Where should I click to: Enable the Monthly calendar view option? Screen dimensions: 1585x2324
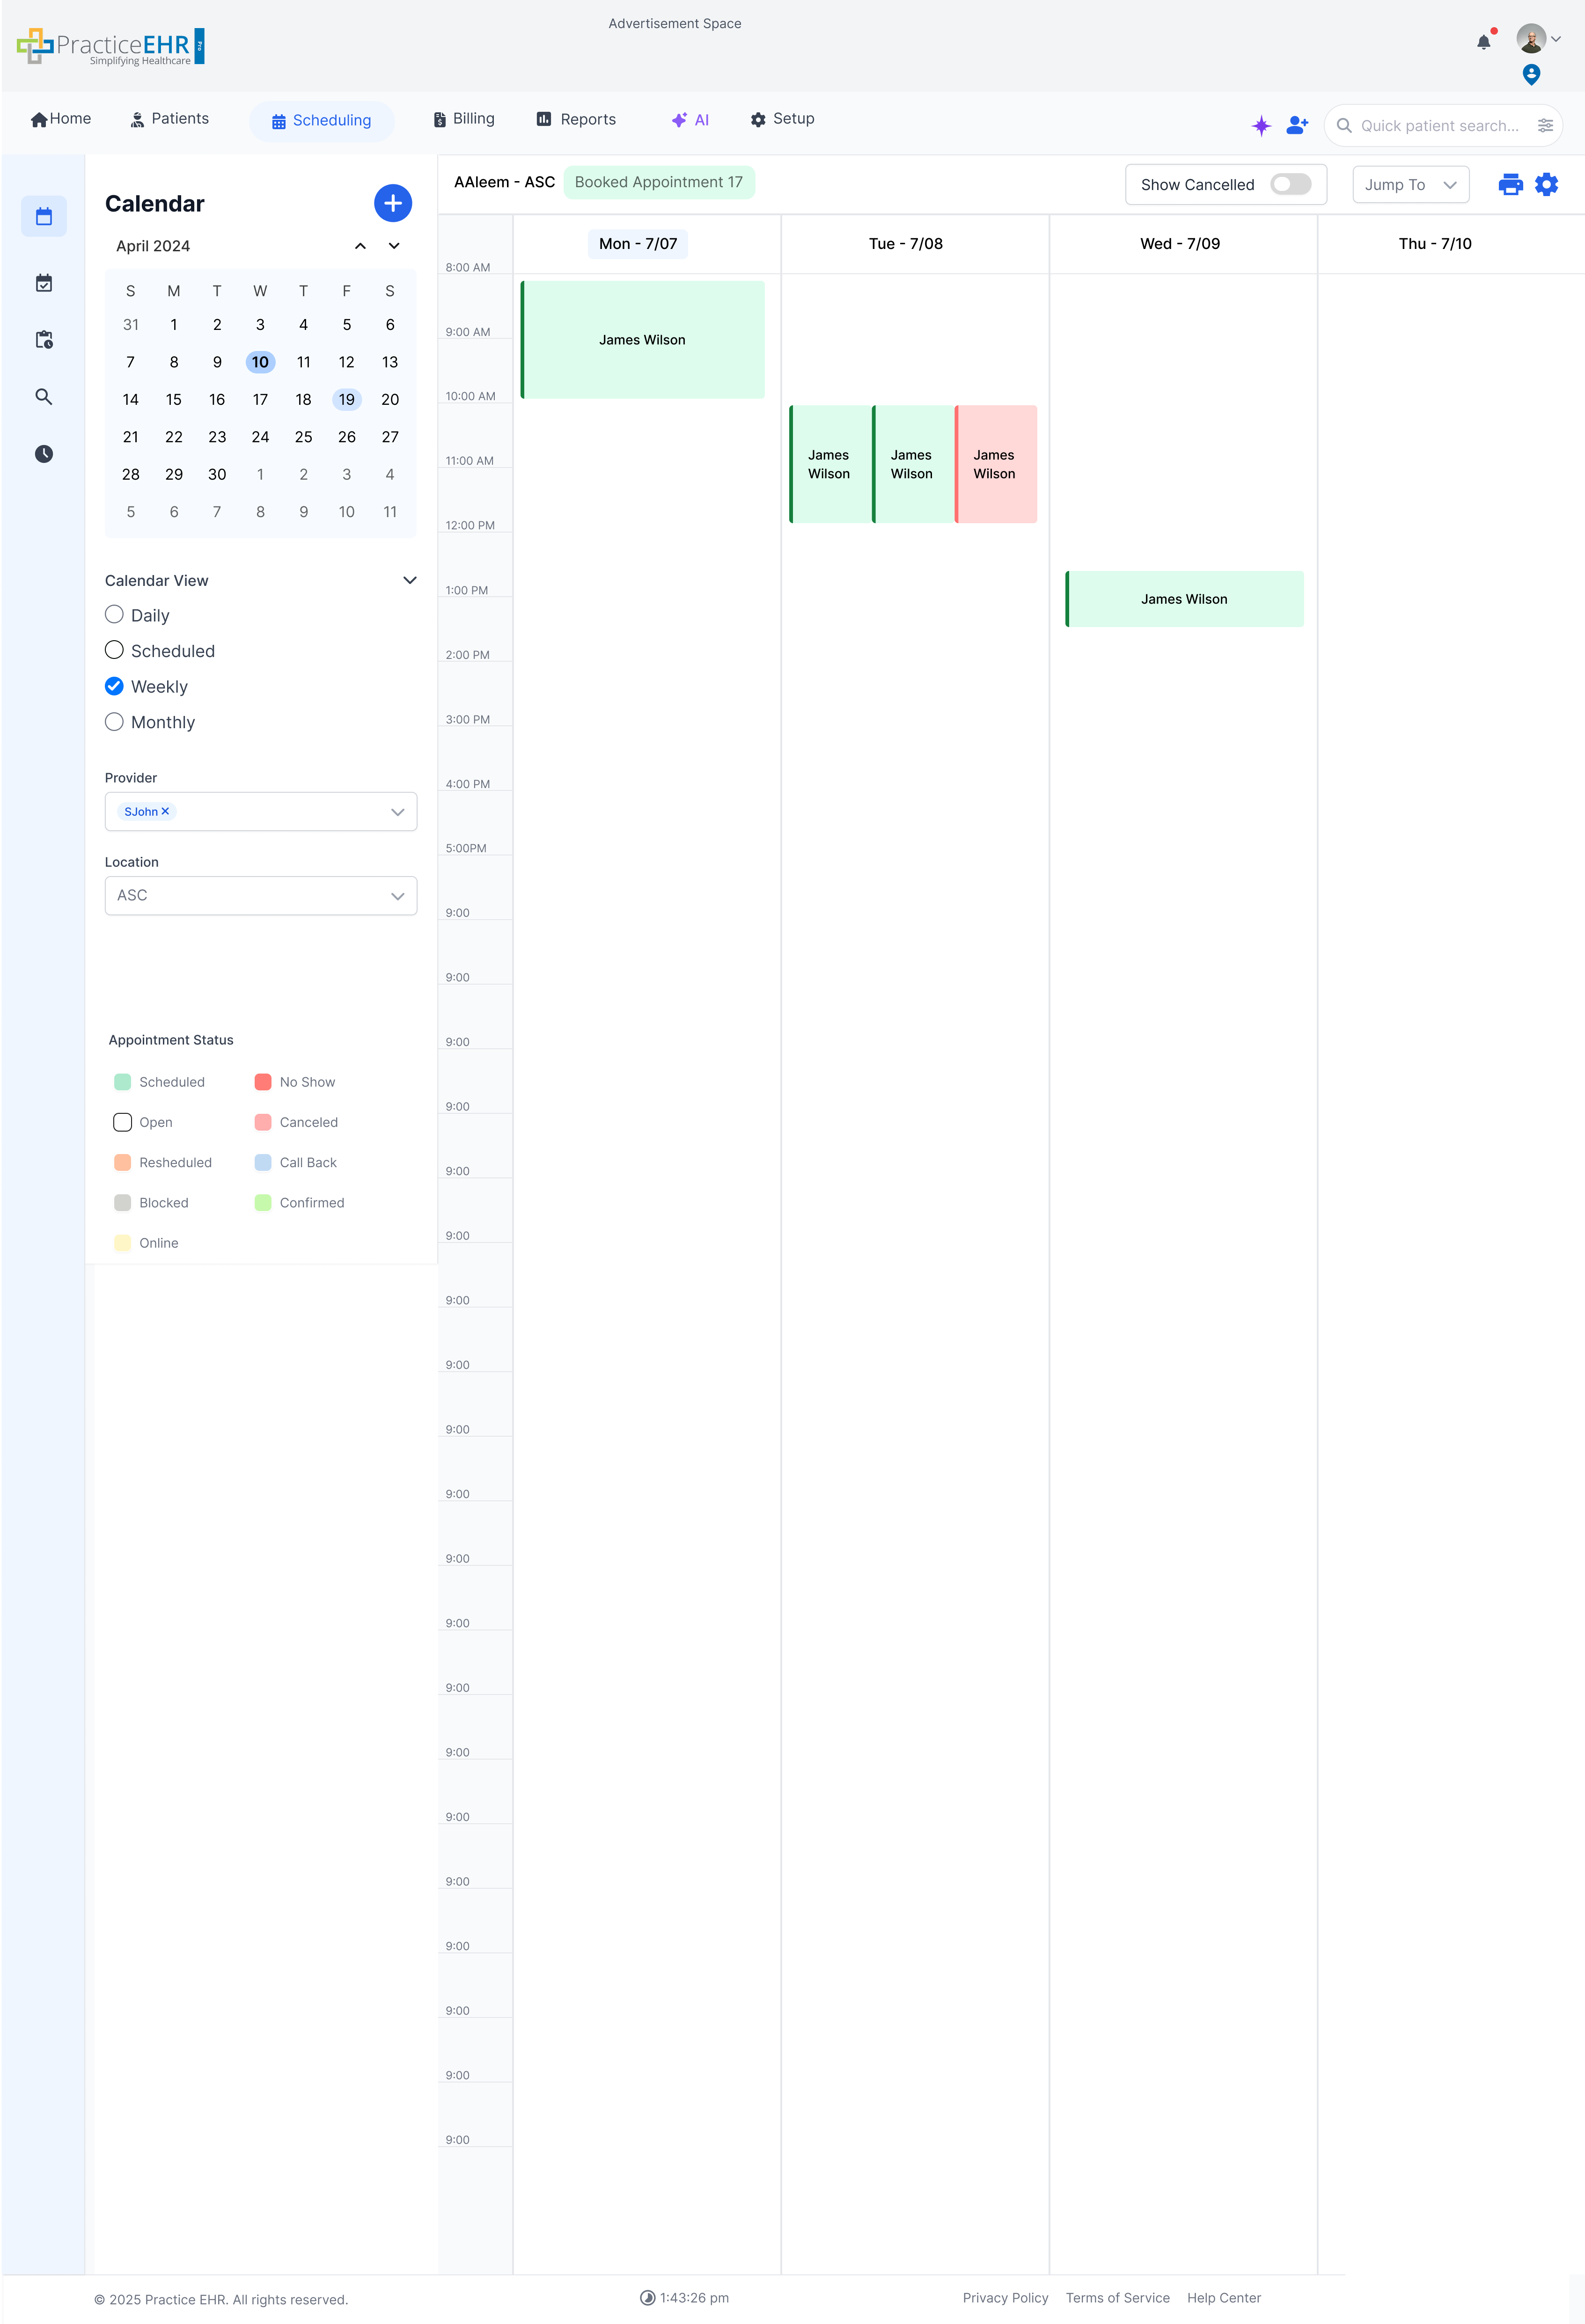point(114,721)
